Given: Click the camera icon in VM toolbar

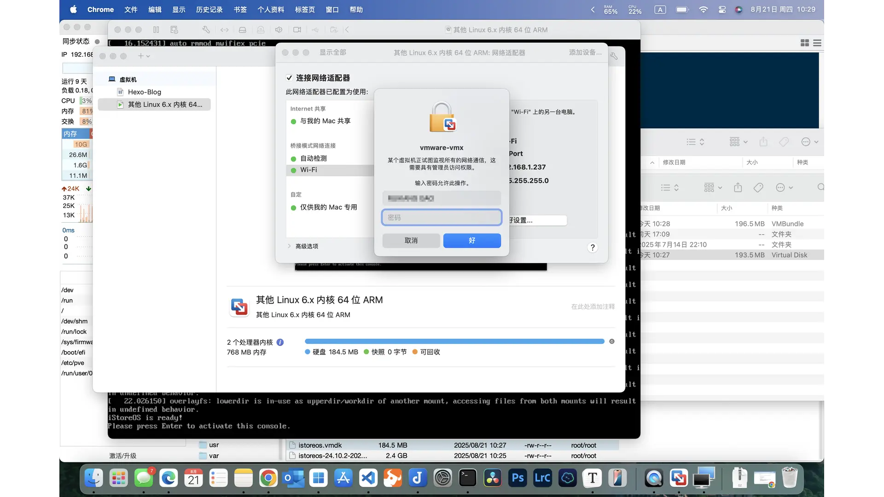Looking at the screenshot, I should pos(297,30).
